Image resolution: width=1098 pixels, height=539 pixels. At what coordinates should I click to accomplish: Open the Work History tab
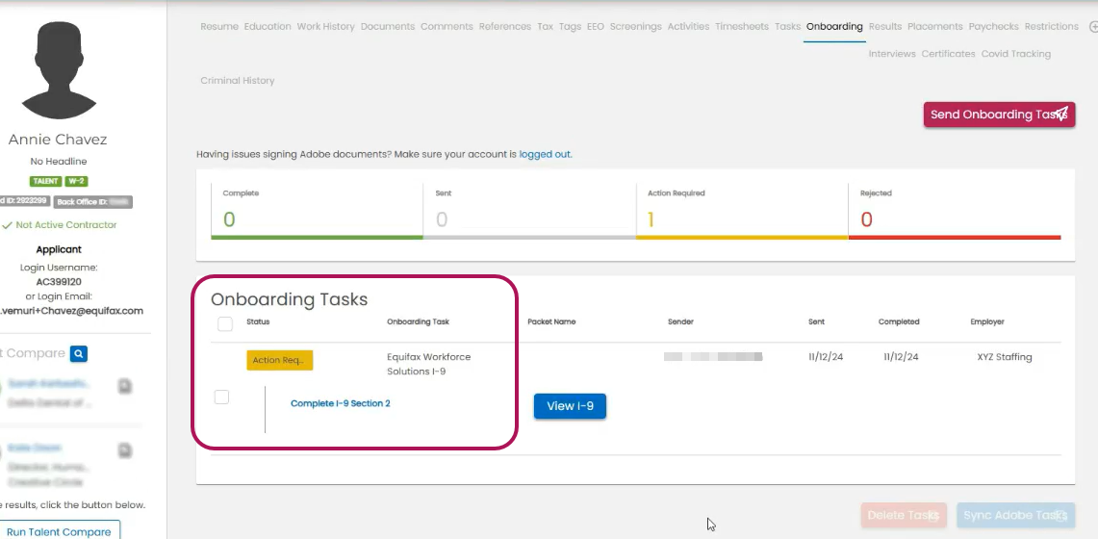[x=325, y=27]
